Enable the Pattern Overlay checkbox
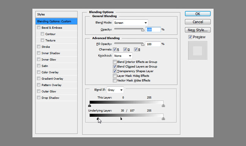The height and width of the screenshot is (146, 246). pyautogui.click(x=39, y=85)
